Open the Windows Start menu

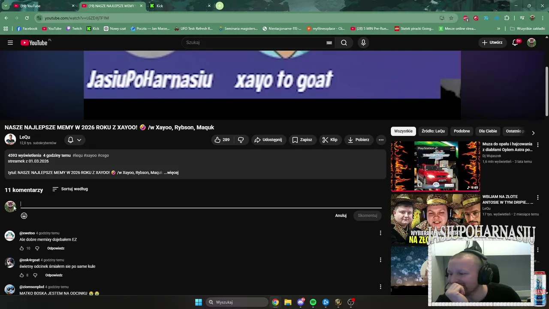click(x=199, y=302)
